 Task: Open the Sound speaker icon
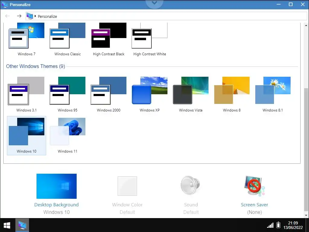[x=190, y=185]
